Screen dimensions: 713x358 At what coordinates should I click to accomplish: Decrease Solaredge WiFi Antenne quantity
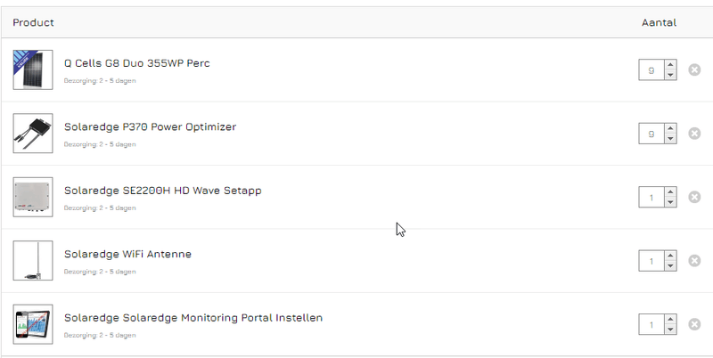[670, 266]
